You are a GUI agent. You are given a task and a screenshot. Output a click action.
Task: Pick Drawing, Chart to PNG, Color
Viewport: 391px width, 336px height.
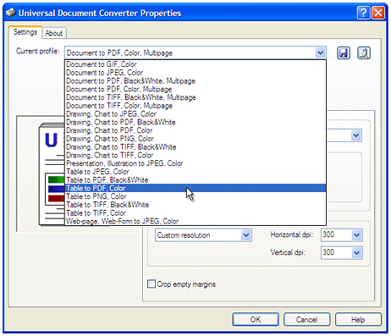[x=195, y=139]
